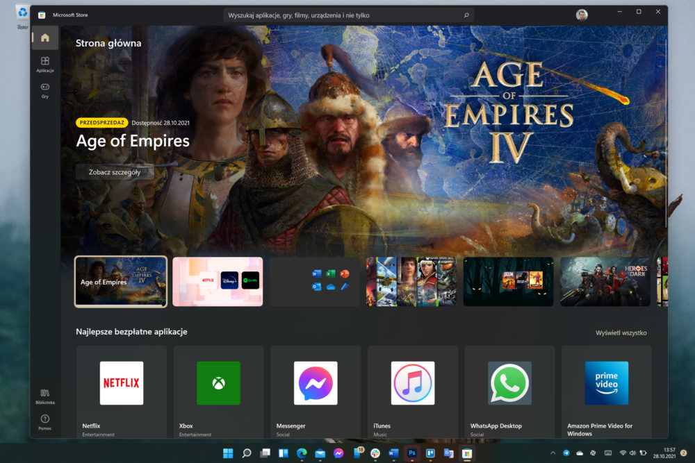Viewport: 695px width, 463px height.
Task: Launch Microsoft Edge from taskbar
Action: coord(302,453)
